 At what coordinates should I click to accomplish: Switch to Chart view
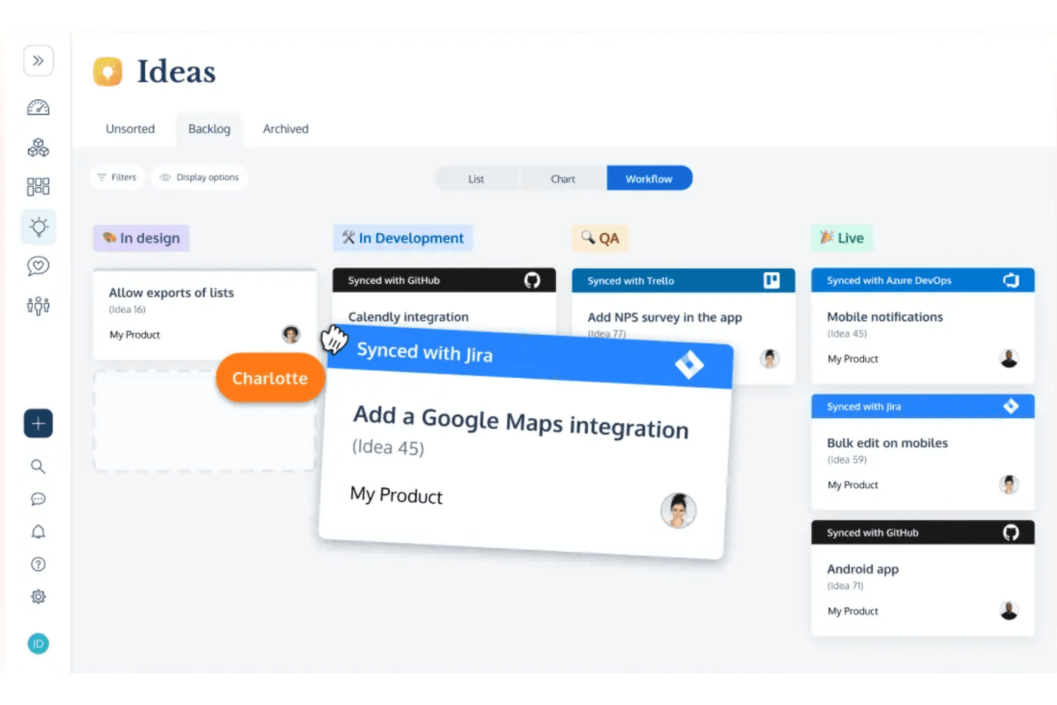point(563,179)
